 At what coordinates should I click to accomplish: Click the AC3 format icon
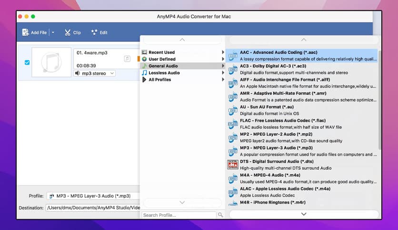(x=232, y=69)
